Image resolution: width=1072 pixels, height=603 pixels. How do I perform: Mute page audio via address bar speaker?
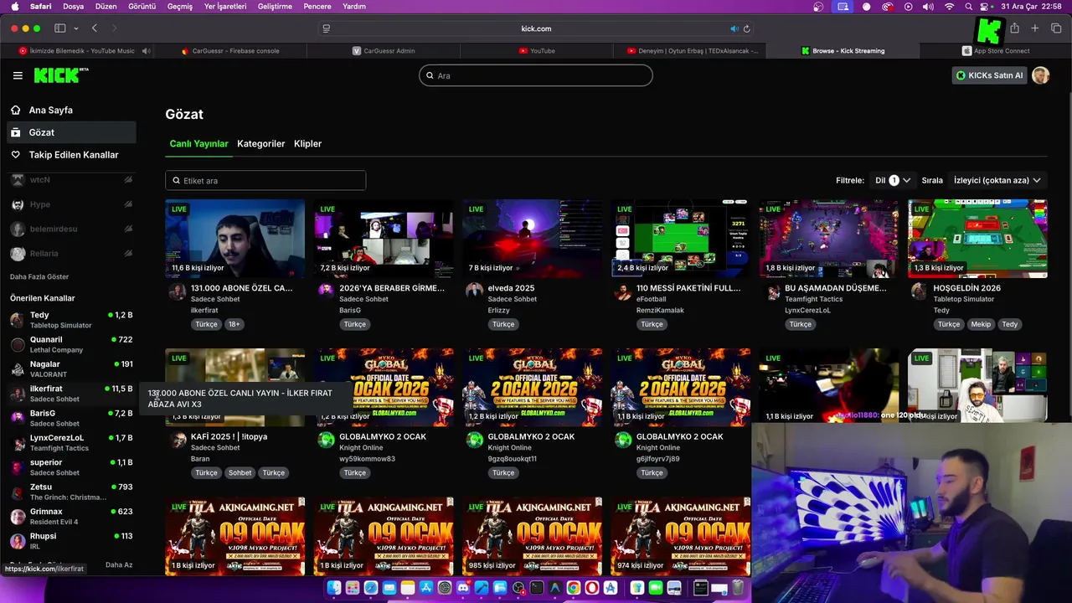(x=734, y=28)
